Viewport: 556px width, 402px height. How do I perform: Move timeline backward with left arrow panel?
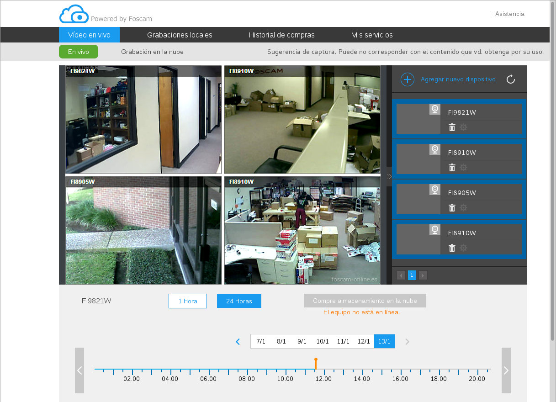click(x=79, y=370)
